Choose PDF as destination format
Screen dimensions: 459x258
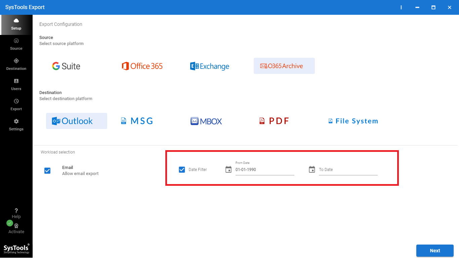coord(274,121)
